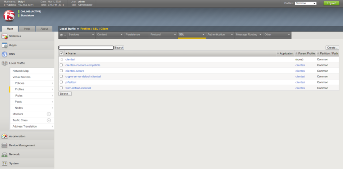Open the gear settings menu in the profile bar
The height and width of the screenshot is (169, 343).
click(63, 35)
